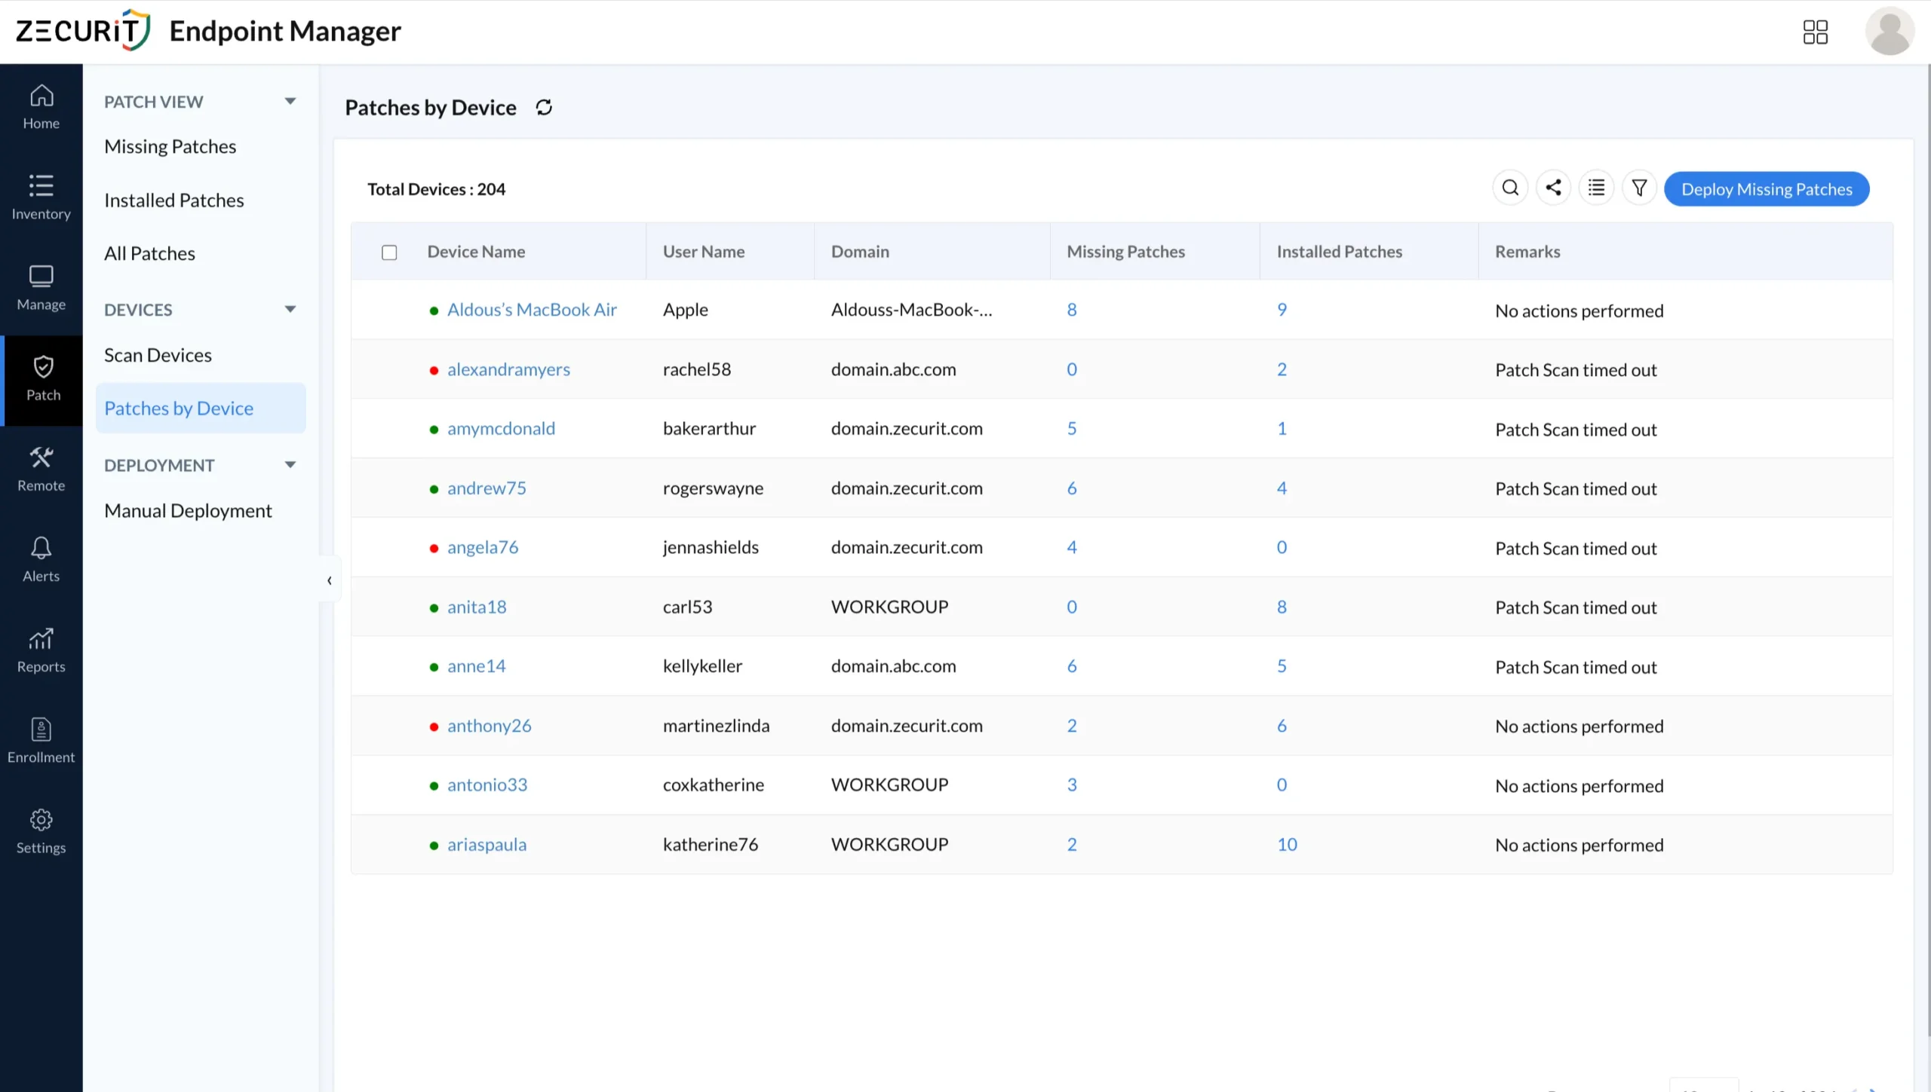Open the apps grid icon
This screenshot has height=1092, width=1931.
(x=1816, y=32)
